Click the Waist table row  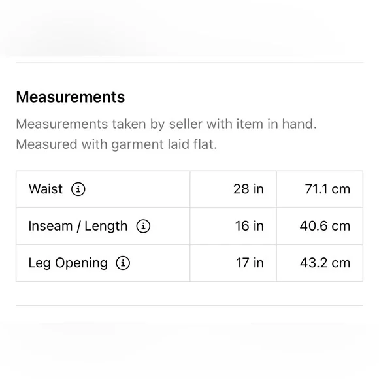pos(189,189)
